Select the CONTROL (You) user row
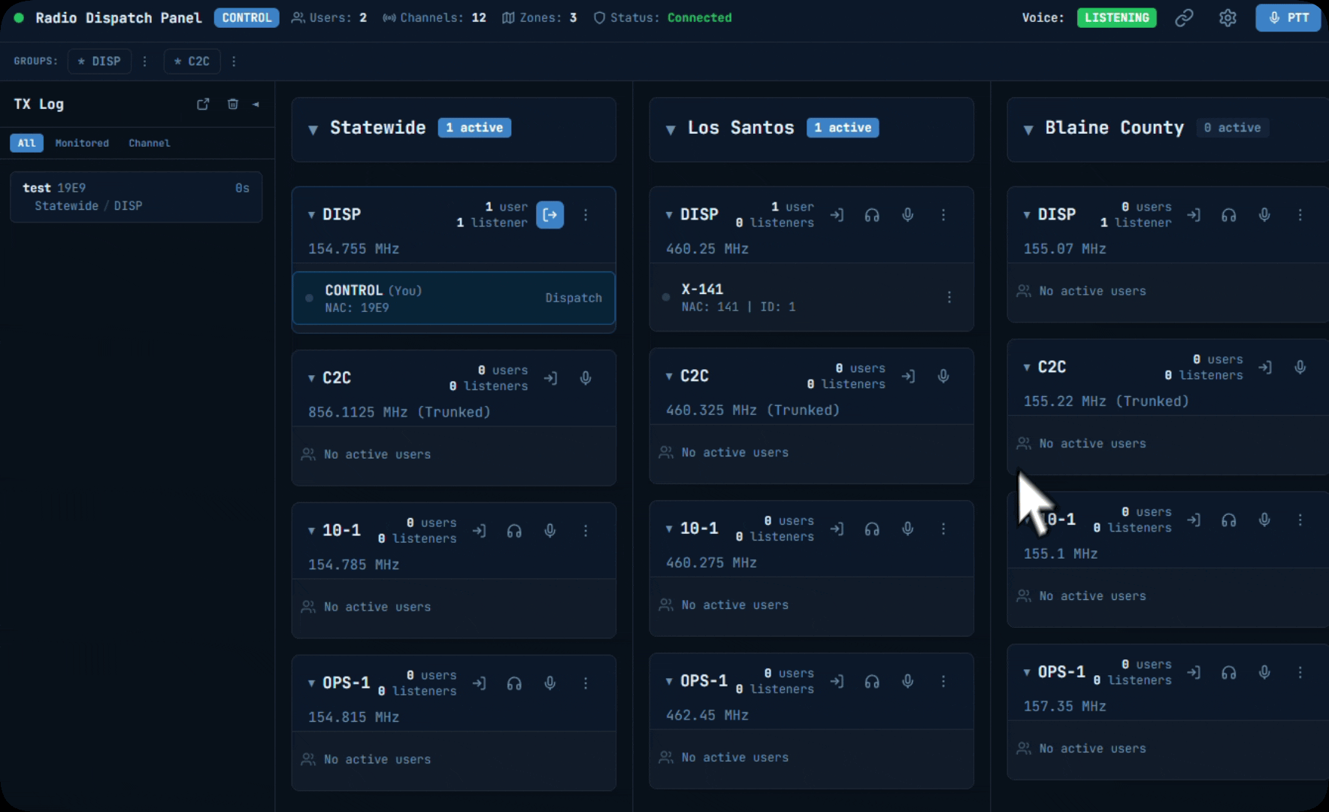The width and height of the screenshot is (1329, 812). (x=454, y=298)
